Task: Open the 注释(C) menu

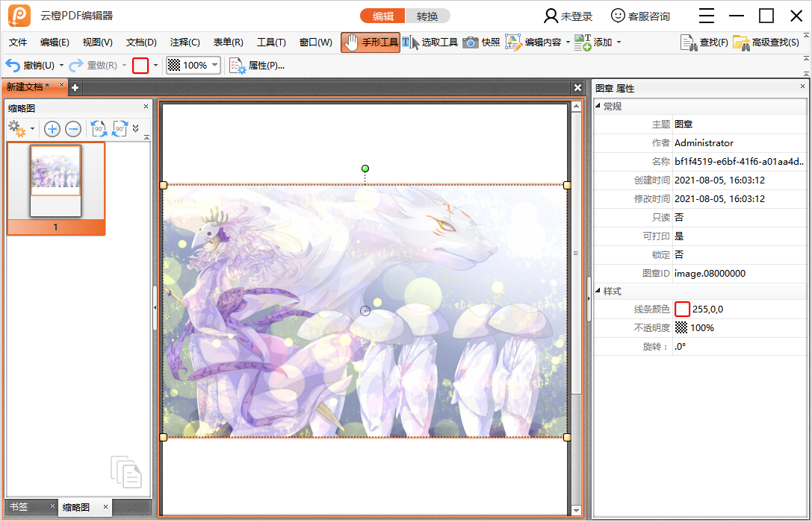Action: coord(185,43)
